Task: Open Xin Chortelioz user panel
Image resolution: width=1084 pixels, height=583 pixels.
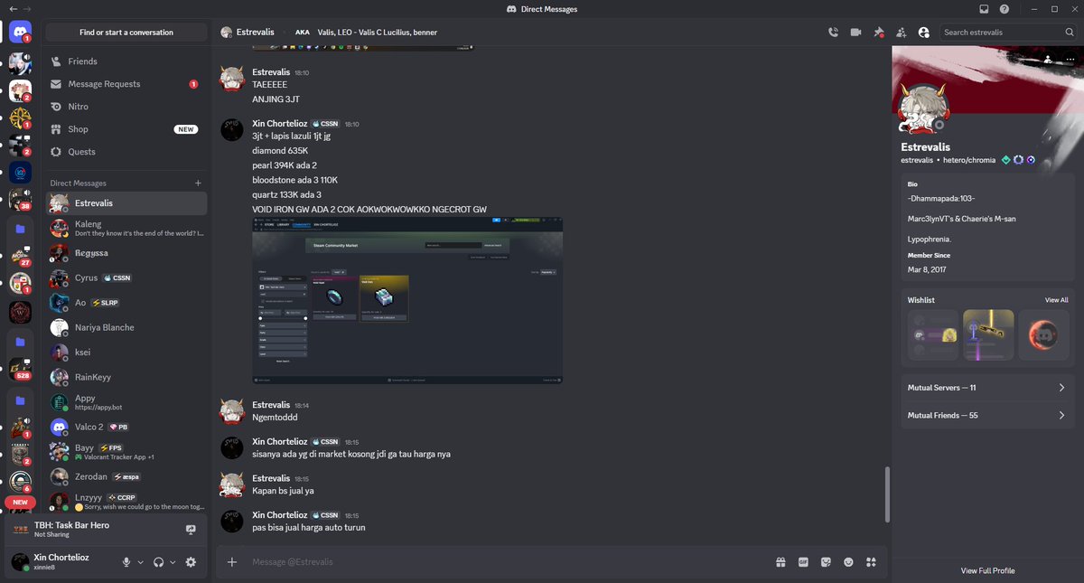Action: pyautogui.click(x=61, y=561)
